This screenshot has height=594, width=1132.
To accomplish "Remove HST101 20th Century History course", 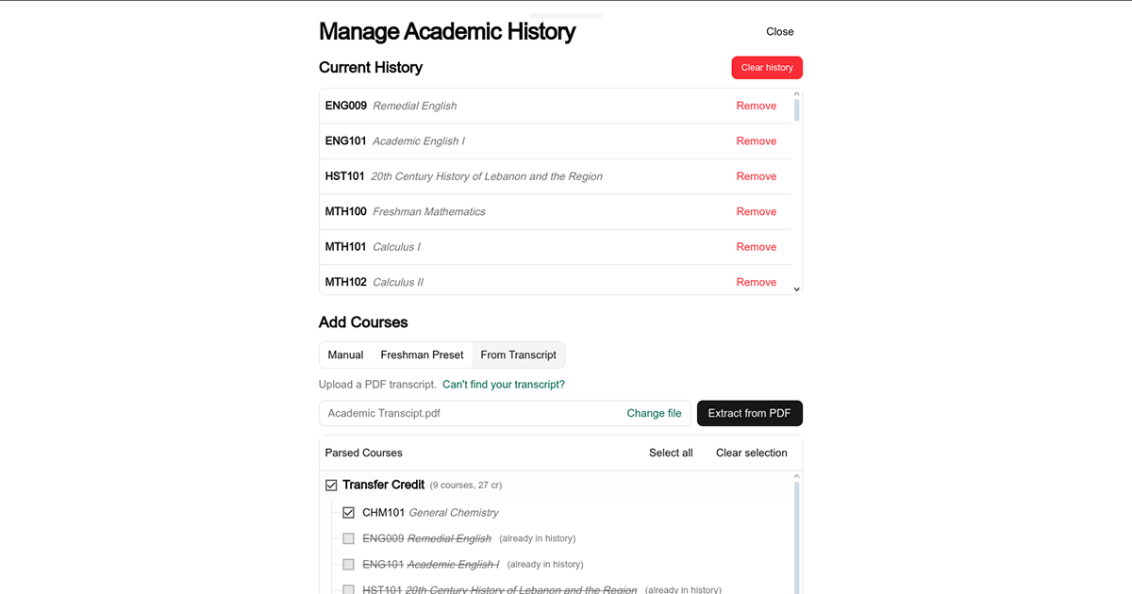I will (x=756, y=176).
